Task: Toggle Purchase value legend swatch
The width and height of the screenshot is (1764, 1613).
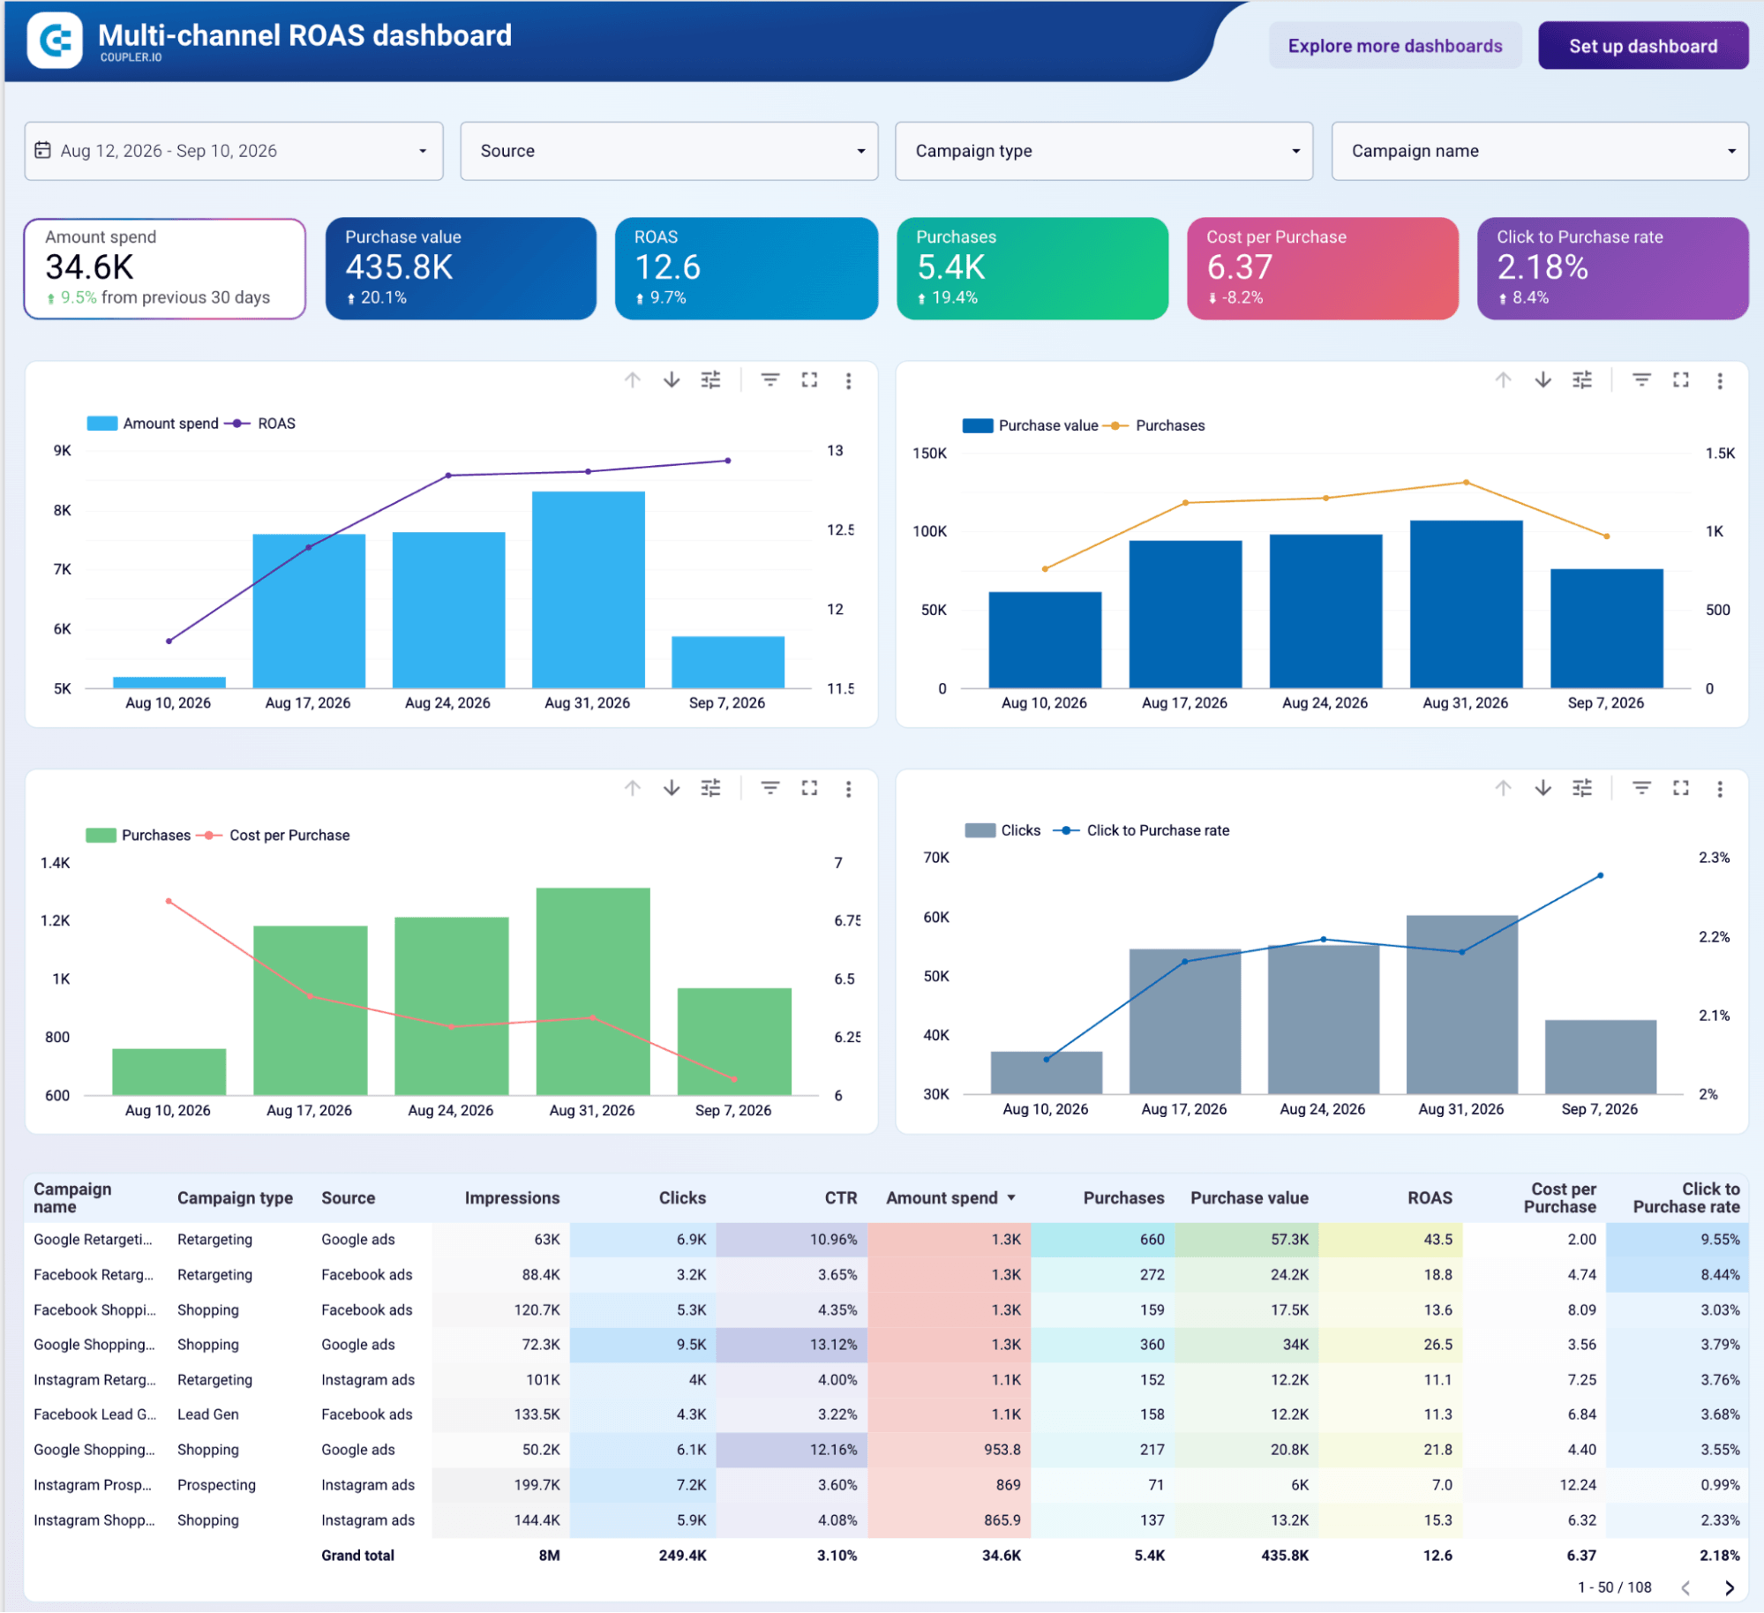Action: [x=978, y=425]
